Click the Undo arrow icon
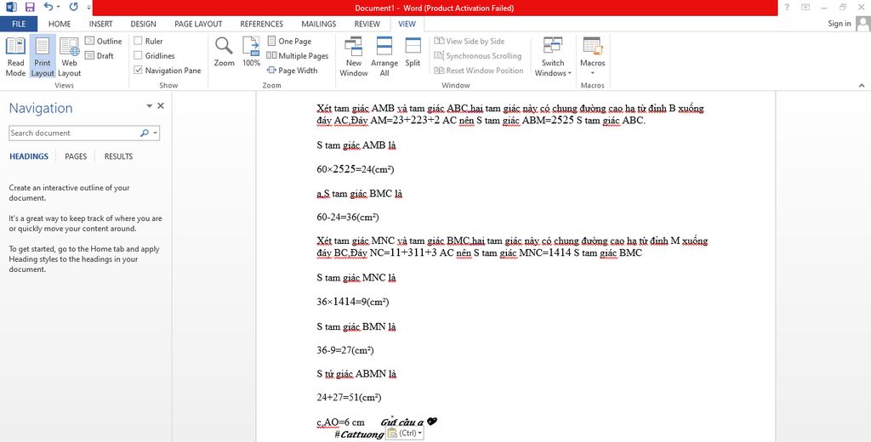This screenshot has width=871, height=442. coord(48,7)
